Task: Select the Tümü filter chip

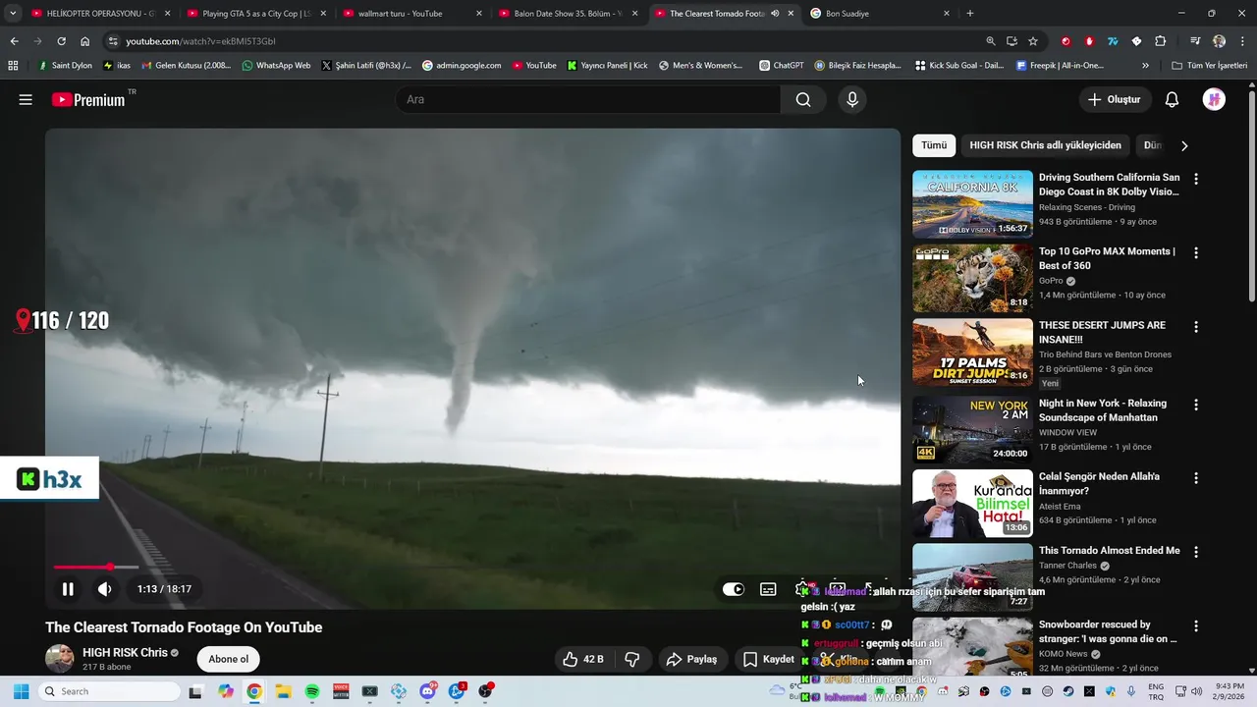Action: [934, 145]
